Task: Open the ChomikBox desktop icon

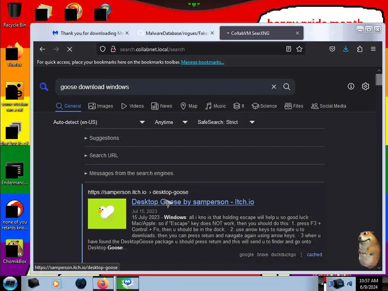Action: click(15, 251)
